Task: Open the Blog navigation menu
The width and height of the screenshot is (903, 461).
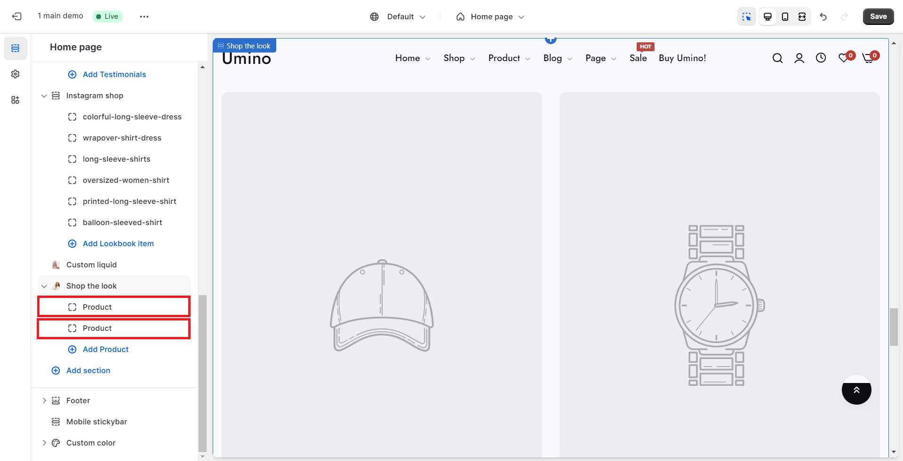Action: [557, 58]
